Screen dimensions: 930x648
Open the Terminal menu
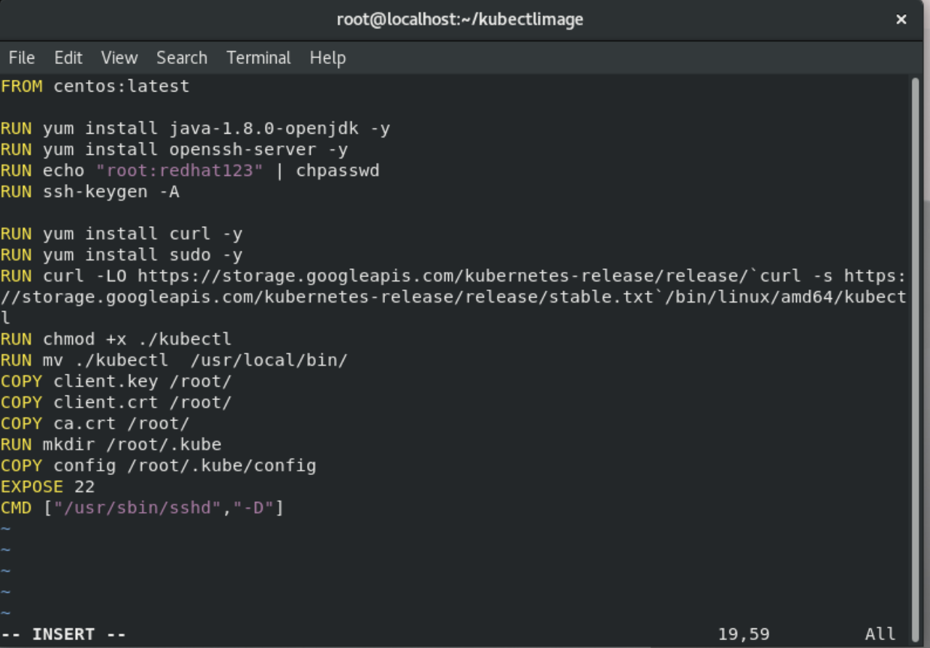click(x=258, y=57)
